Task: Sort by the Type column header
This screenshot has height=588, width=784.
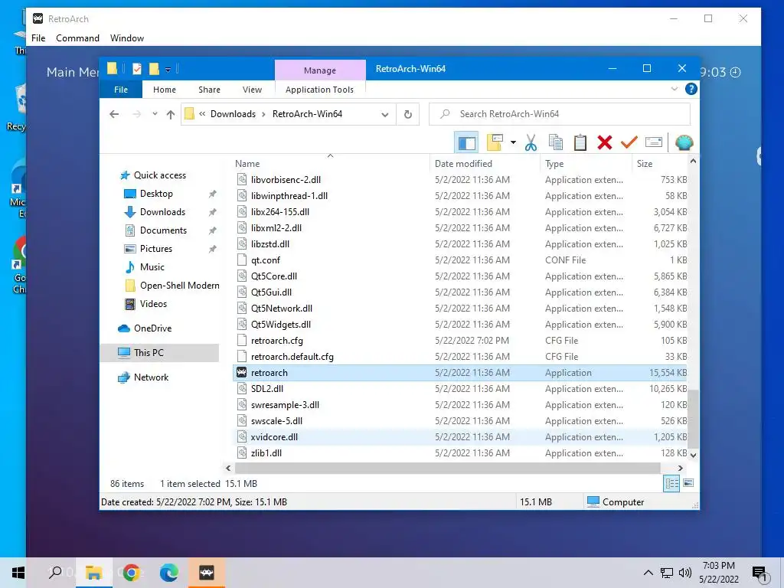Action: [x=586, y=164]
